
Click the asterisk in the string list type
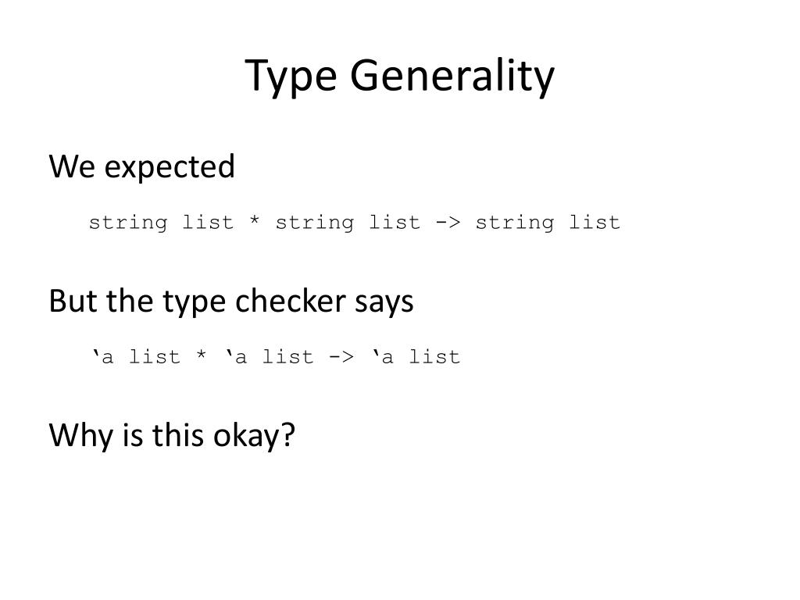pos(255,220)
